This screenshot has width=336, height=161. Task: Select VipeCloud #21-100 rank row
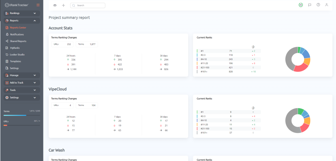[229, 128]
